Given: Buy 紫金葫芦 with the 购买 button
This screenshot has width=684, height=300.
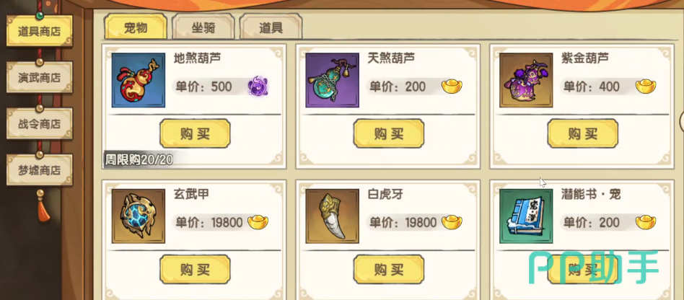Looking at the screenshot, I should pos(583,133).
